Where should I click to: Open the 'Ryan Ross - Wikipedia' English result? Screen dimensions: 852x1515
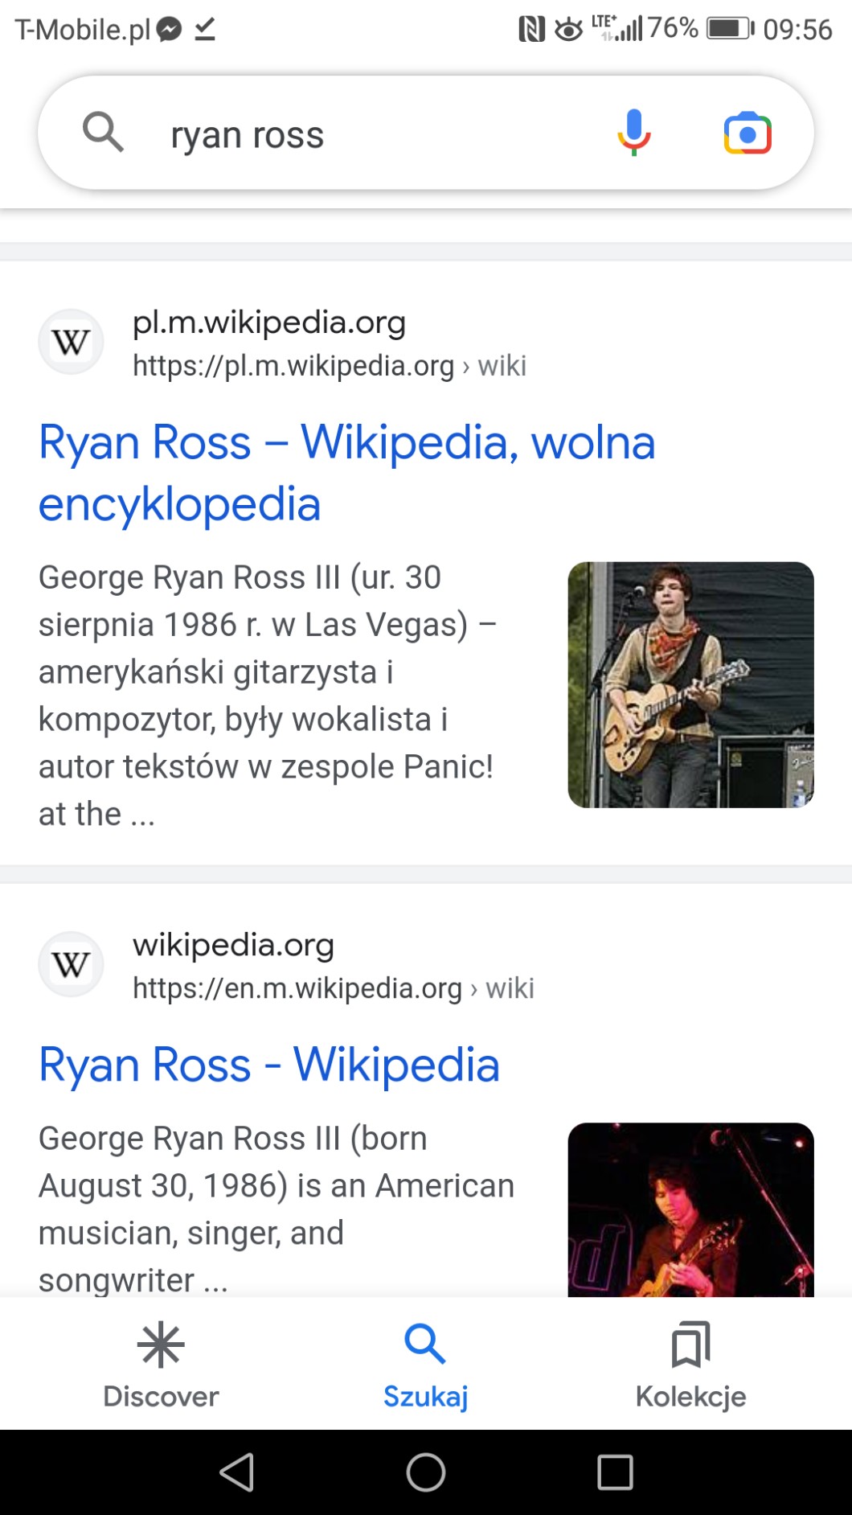point(269,1065)
